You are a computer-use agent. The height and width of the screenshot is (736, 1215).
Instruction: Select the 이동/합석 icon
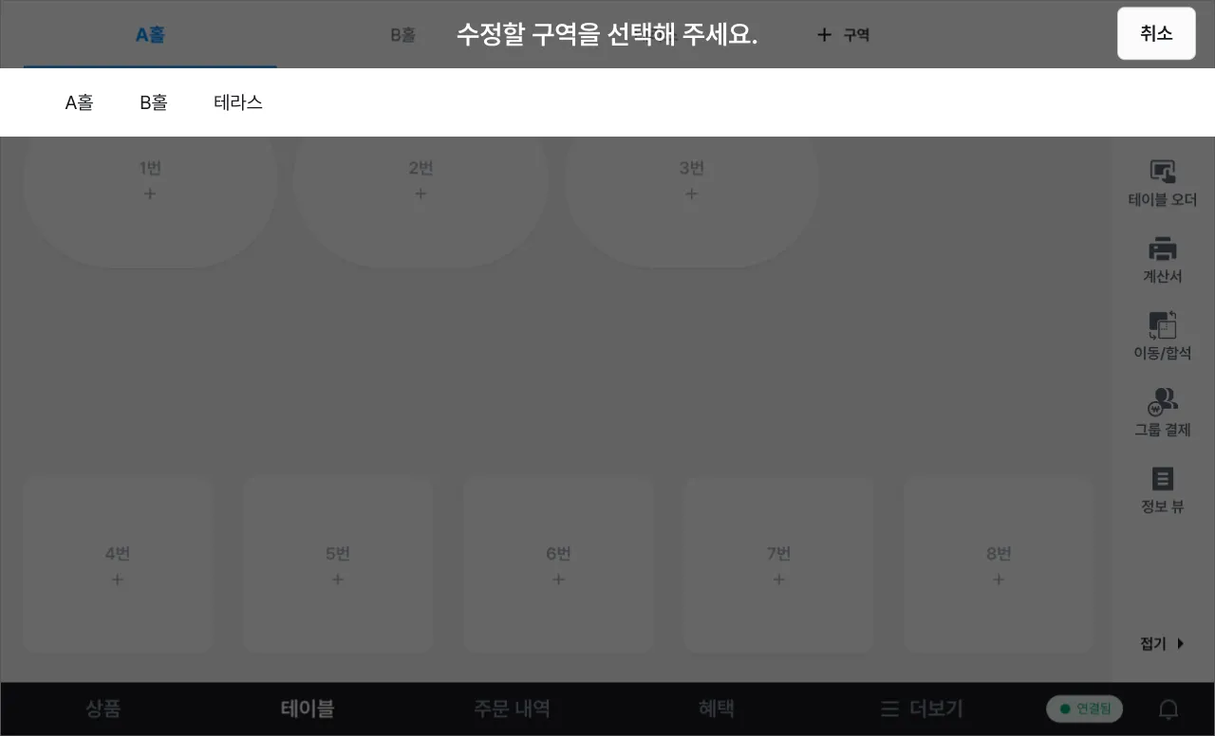coord(1162,325)
